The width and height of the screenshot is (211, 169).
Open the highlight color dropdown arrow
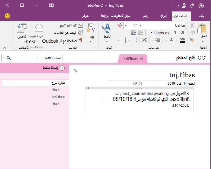point(177,40)
